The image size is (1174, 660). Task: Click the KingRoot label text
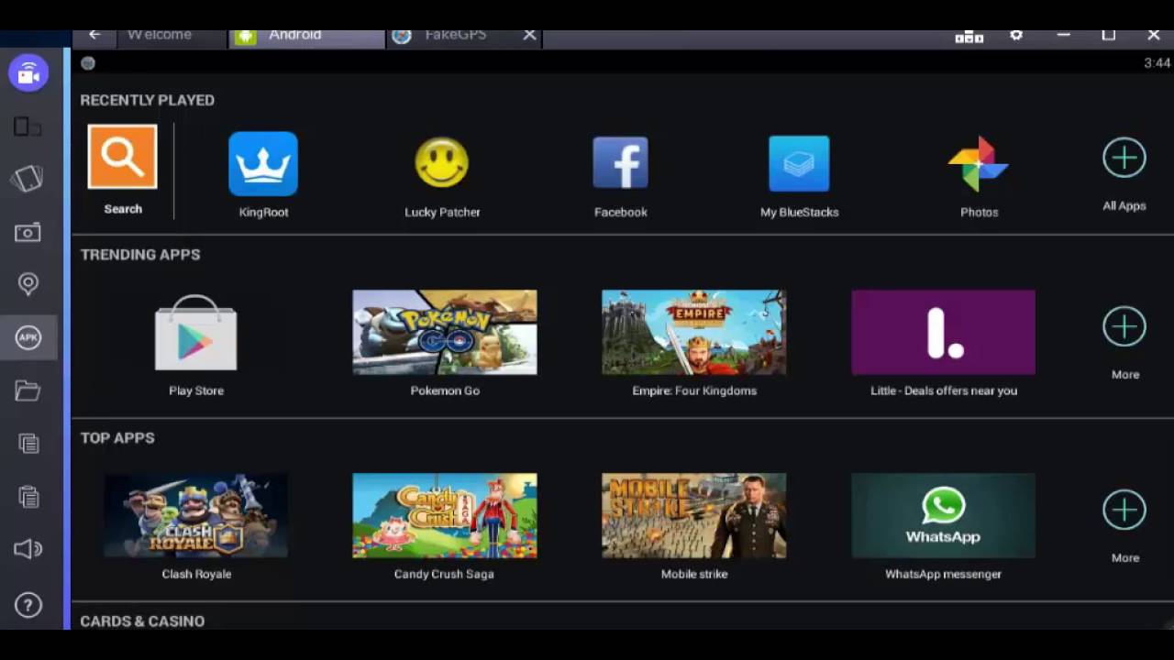263,212
